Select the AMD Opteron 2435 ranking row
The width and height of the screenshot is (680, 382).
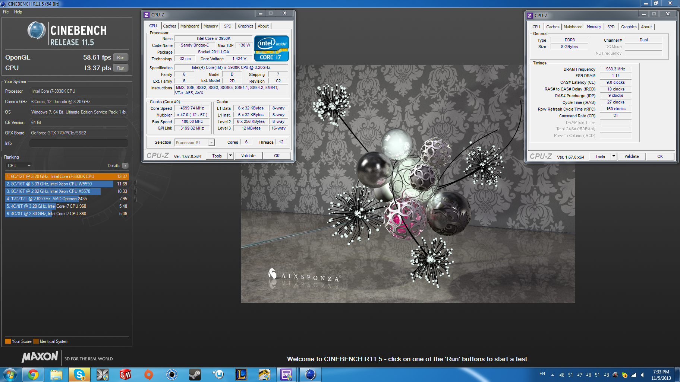pyautogui.click(x=67, y=199)
